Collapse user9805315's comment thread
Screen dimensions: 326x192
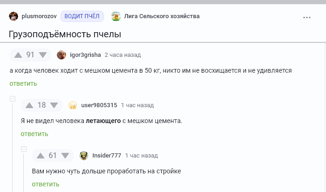click(13, 99)
